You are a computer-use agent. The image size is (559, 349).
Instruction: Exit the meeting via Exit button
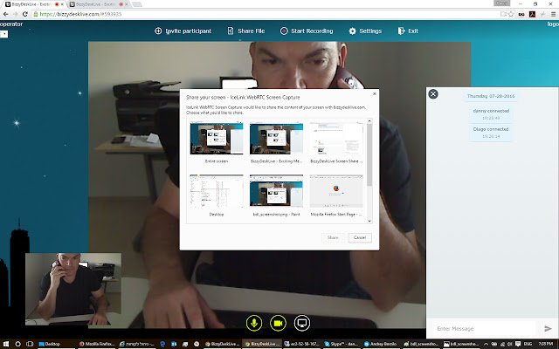coord(408,31)
